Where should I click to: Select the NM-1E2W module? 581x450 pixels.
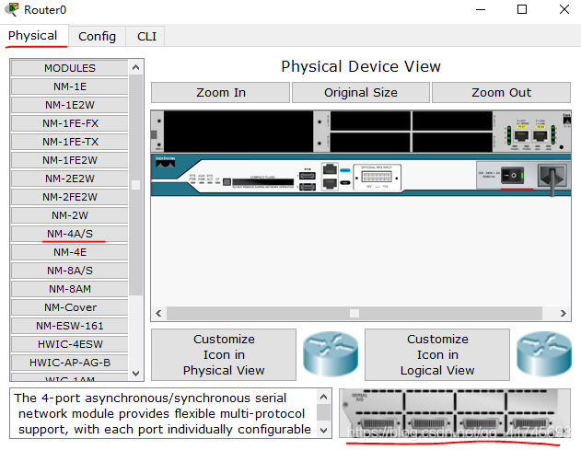click(70, 105)
